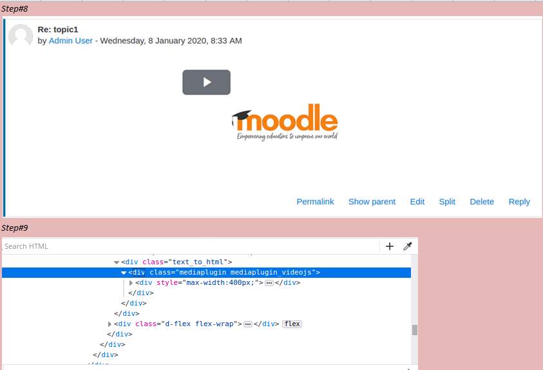Reply to the topic1 post
The width and height of the screenshot is (543, 370).
[519, 202]
